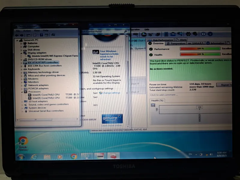Image resolution: width=240 pixels, height=180 pixels.
Task: Click Change settings link in System window
Action: (111, 93)
